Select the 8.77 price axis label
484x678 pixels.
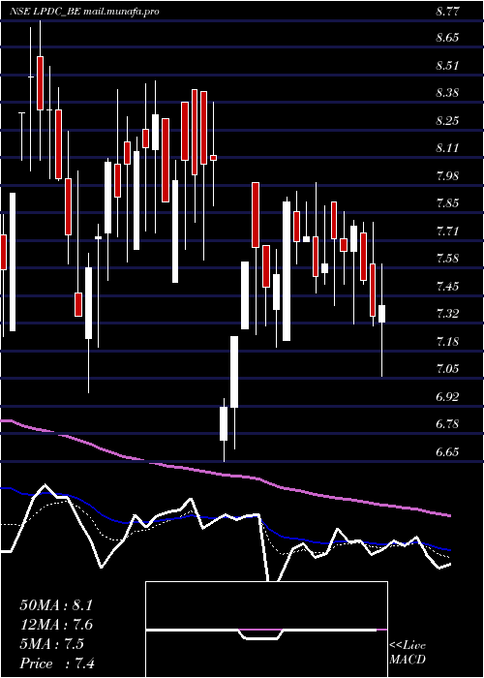point(447,12)
